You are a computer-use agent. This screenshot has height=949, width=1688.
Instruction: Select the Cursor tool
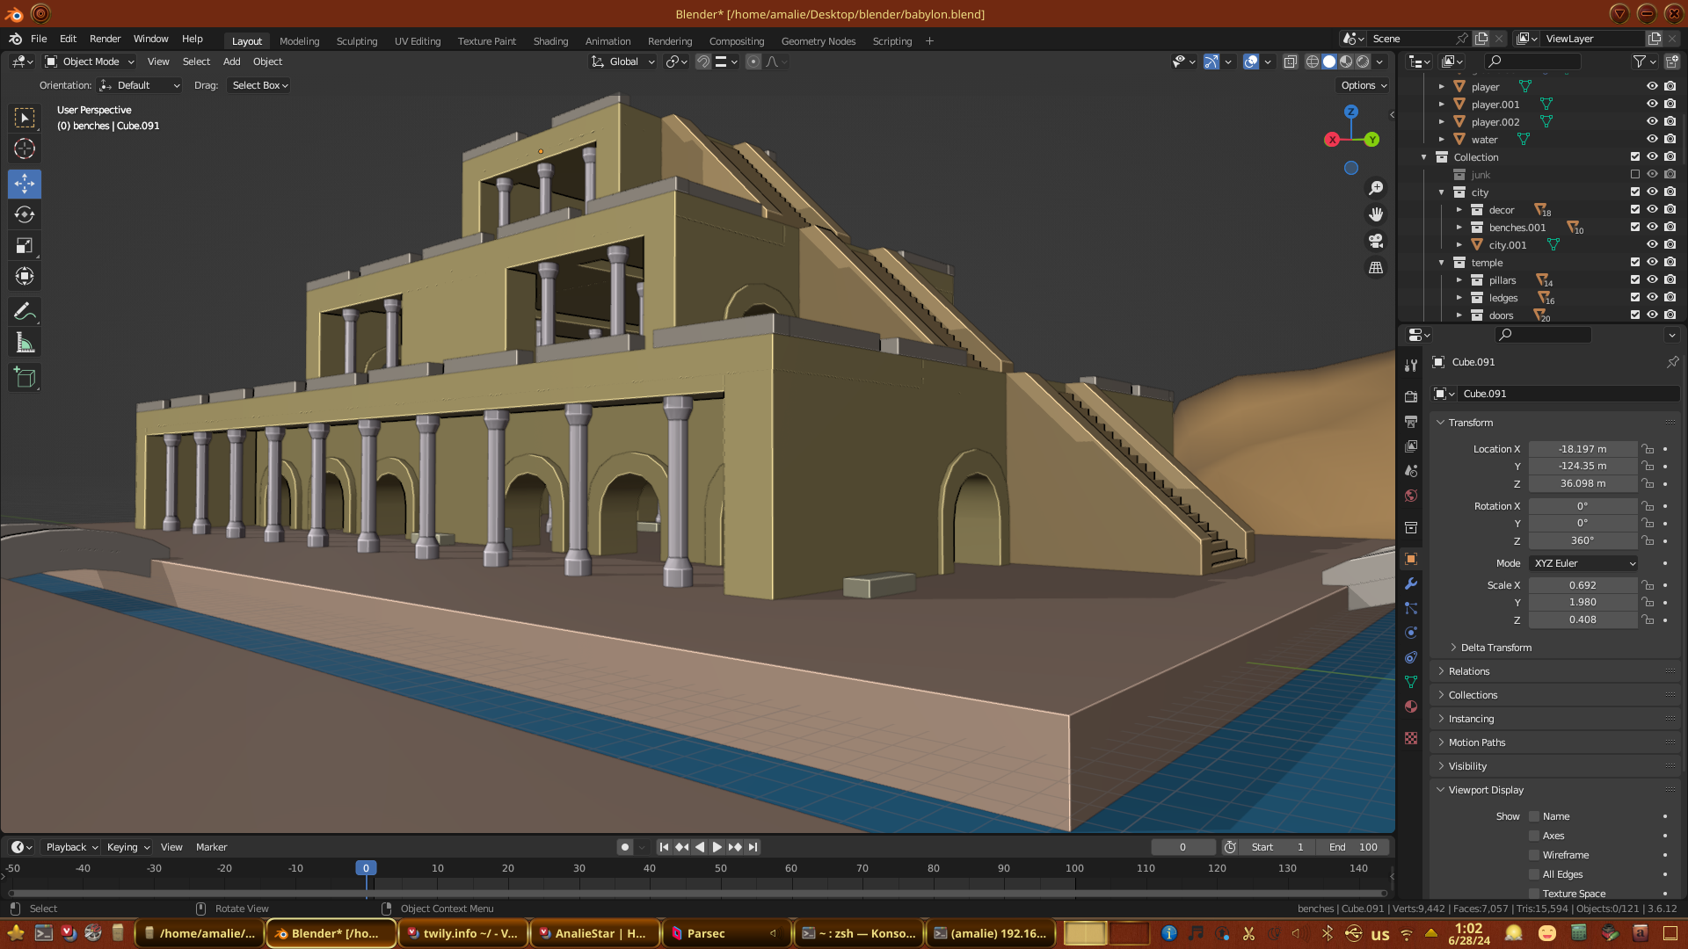(x=25, y=149)
